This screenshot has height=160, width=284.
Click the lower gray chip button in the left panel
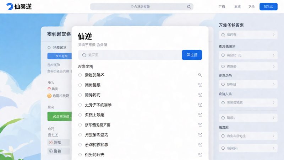(59, 151)
